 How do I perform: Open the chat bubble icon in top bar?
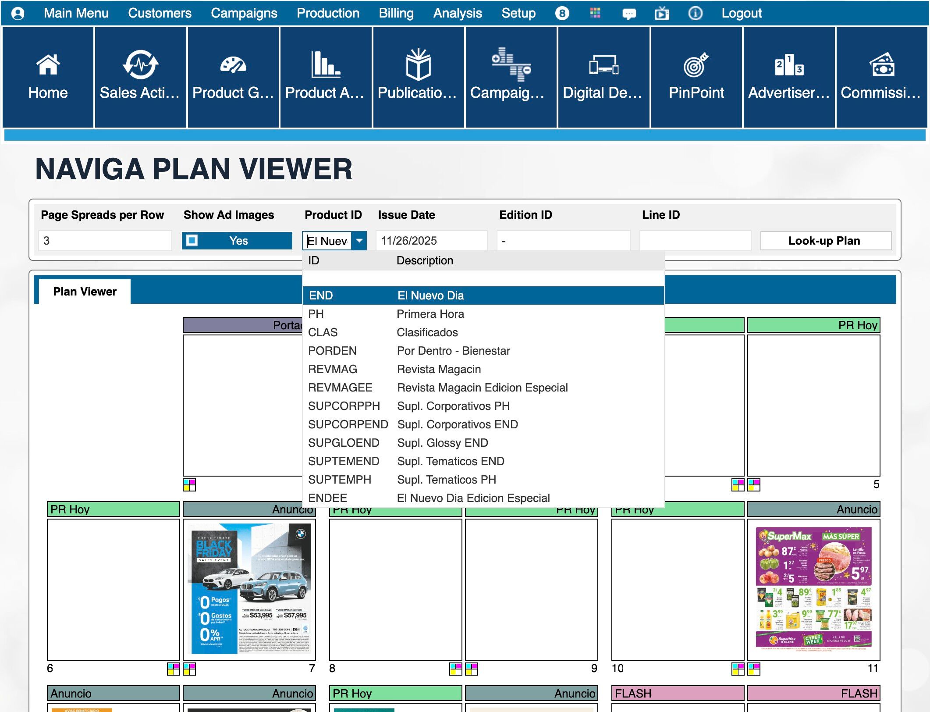point(629,14)
